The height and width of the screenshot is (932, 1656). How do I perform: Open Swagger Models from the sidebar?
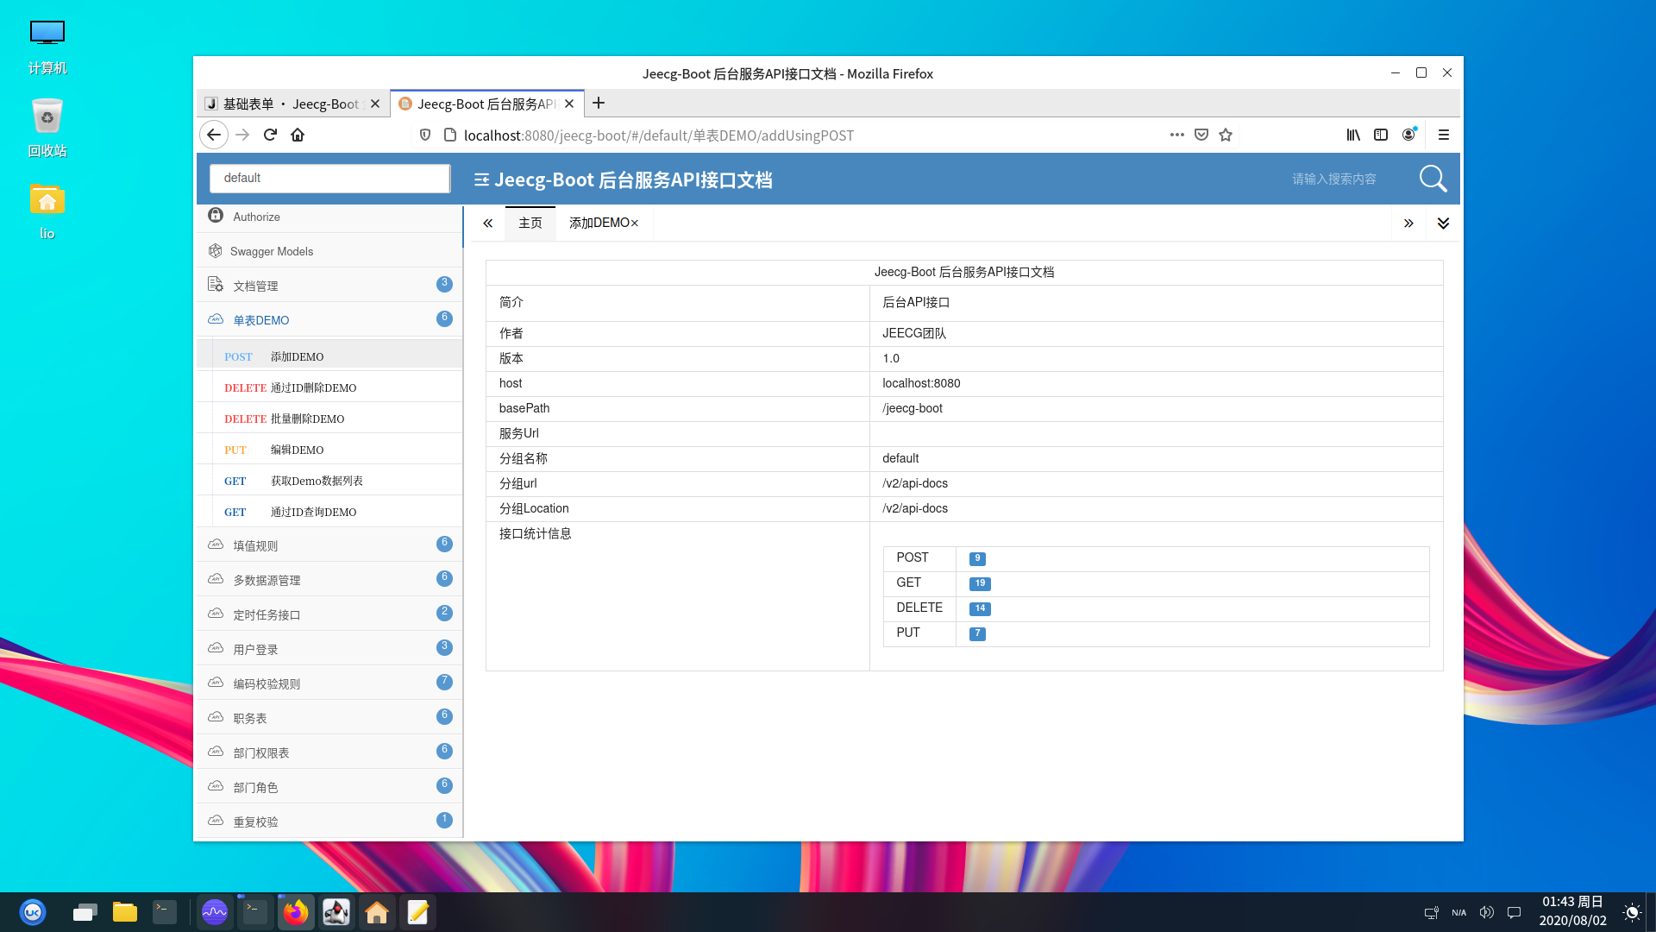271,251
